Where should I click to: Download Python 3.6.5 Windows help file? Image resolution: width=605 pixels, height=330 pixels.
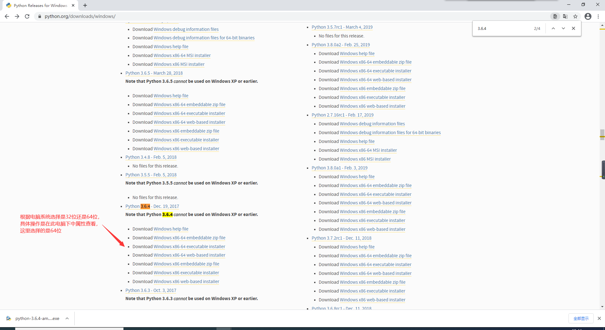pyautogui.click(x=171, y=96)
